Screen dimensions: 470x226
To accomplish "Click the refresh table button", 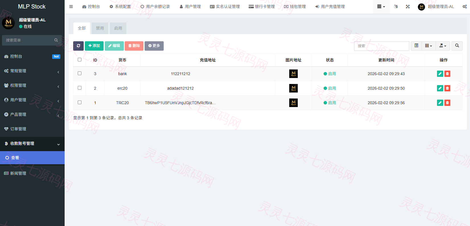I will pyautogui.click(x=78, y=46).
